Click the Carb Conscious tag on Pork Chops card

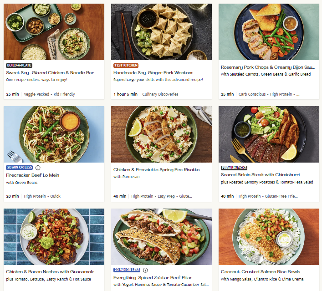[252, 94]
